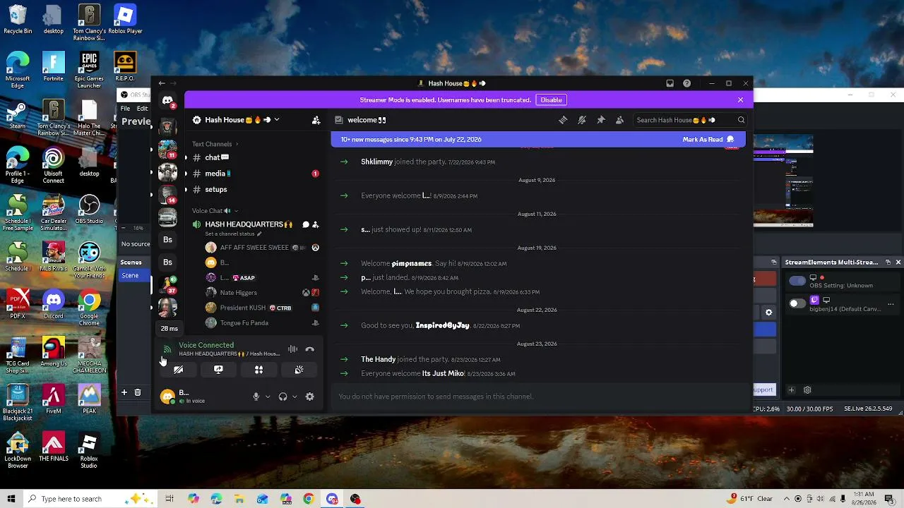Collapse the Voice Chat category
This screenshot has height=508, width=904.
215,211
